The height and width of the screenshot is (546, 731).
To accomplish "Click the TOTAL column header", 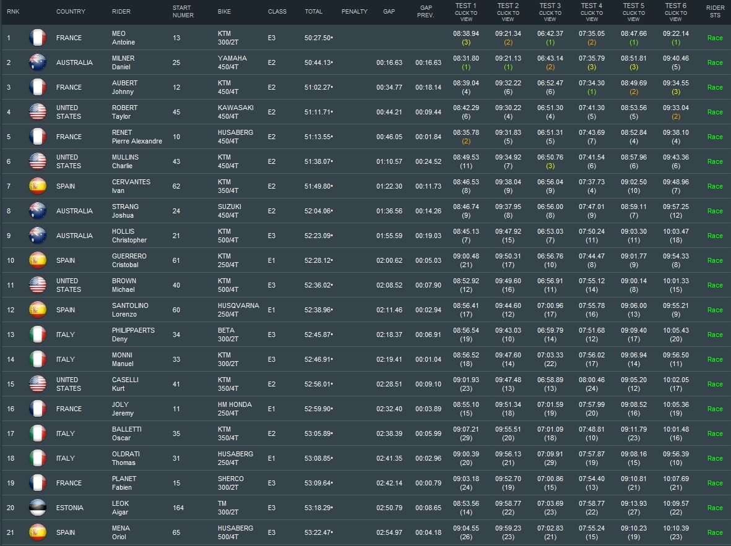I will pyautogui.click(x=313, y=12).
